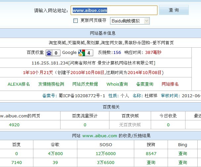This screenshot has width=201, height=167.
Task: Toggle the 更新网页缓存 checkbox
Action: (x=75, y=21)
